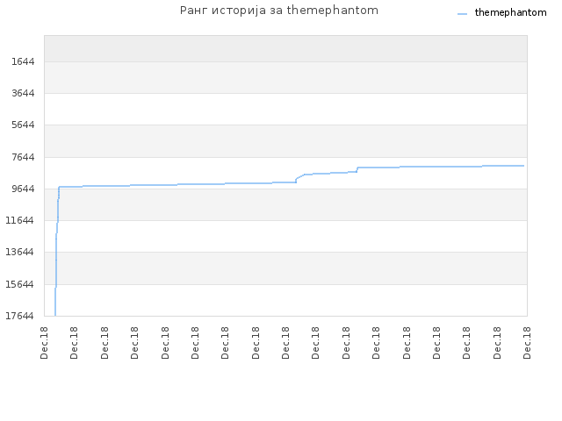Click the line's bottom start at 17644 level

point(55,314)
